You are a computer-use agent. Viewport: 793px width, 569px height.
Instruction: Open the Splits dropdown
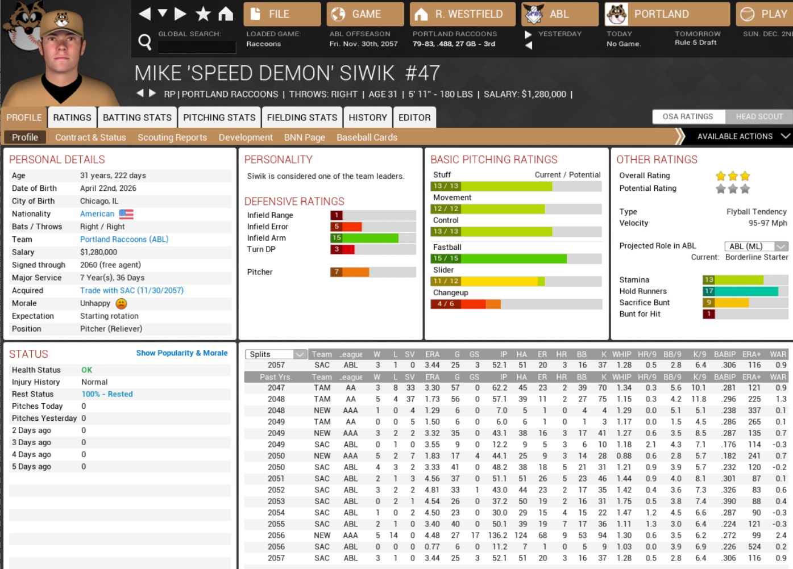pyautogui.click(x=276, y=354)
